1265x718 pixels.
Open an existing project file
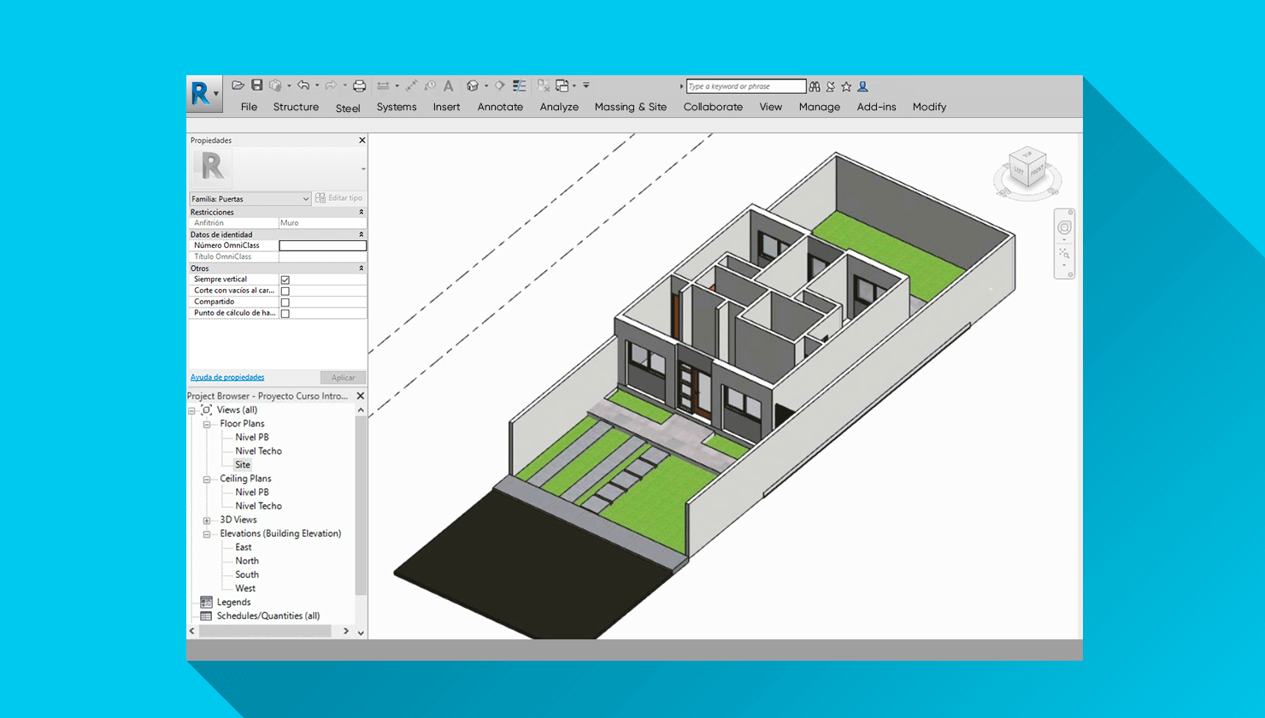(x=238, y=85)
